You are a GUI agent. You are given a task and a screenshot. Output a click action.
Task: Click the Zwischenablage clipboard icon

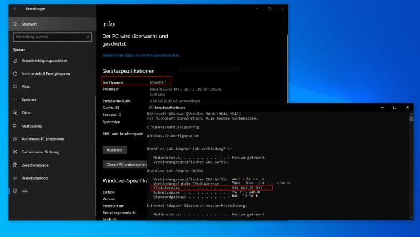point(15,165)
